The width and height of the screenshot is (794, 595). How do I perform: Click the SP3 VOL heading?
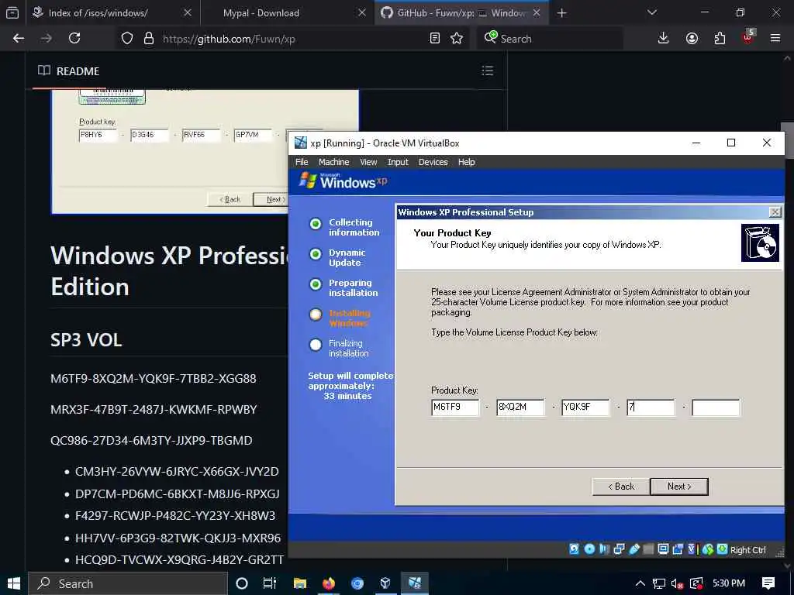(86, 339)
